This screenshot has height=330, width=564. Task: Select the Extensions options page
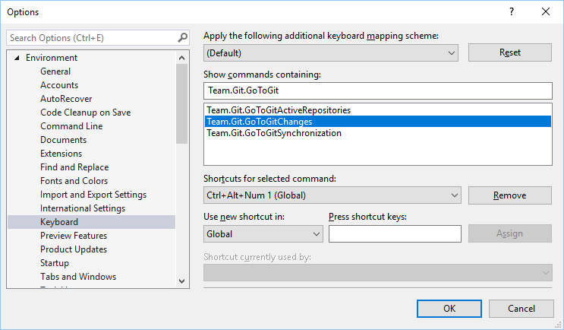[x=61, y=154]
